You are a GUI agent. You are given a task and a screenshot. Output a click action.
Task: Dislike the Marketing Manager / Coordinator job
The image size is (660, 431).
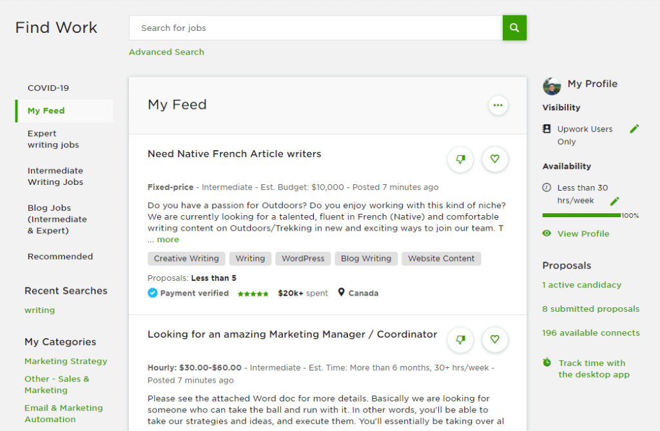pos(460,340)
